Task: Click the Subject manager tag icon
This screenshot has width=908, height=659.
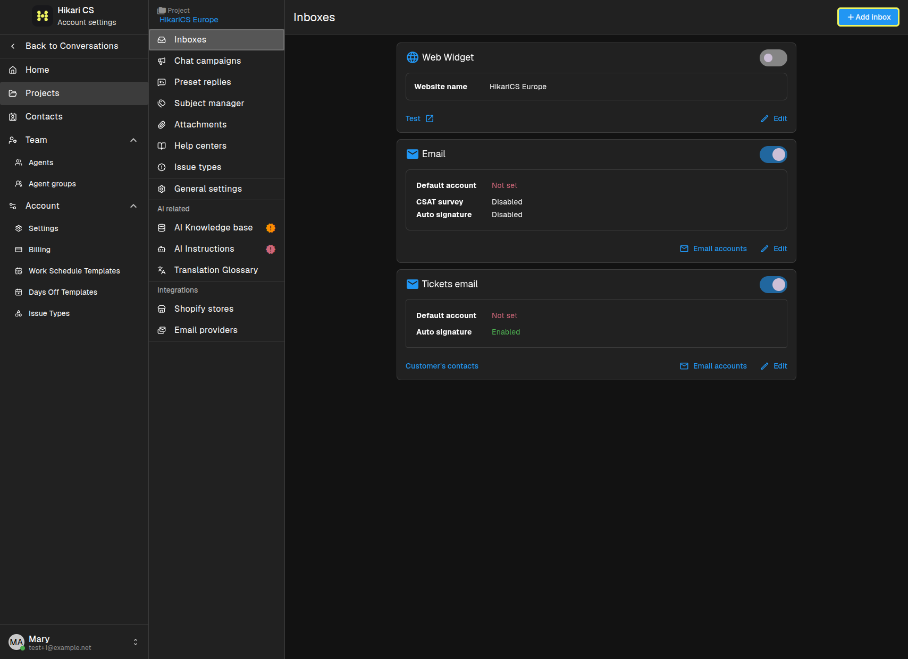Action: click(x=162, y=104)
